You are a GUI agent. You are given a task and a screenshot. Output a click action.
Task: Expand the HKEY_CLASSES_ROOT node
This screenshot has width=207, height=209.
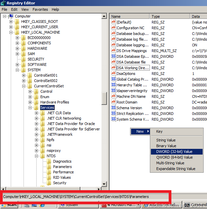pyautogui.click(x=11, y=22)
